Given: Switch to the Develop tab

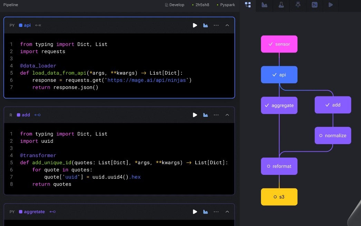Looking at the screenshot, I should pos(175,5).
